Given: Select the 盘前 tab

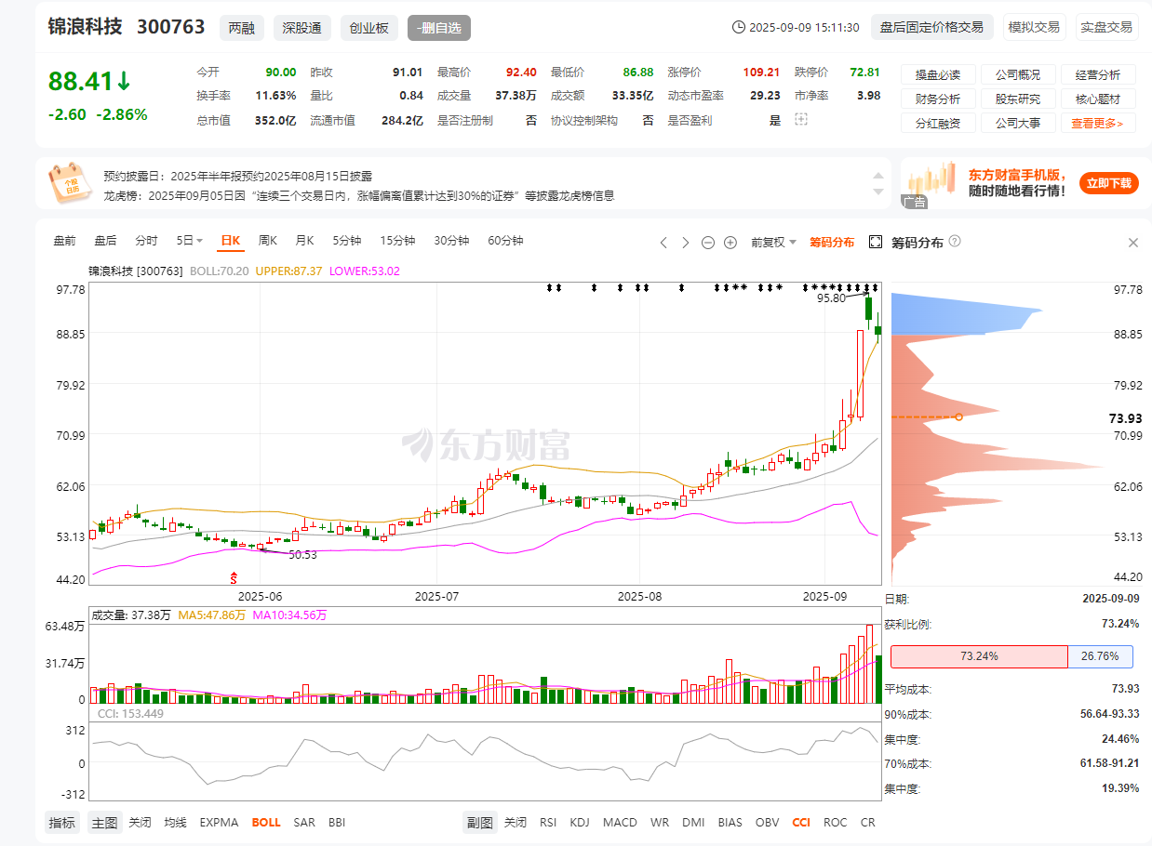Looking at the screenshot, I should click(x=64, y=241).
